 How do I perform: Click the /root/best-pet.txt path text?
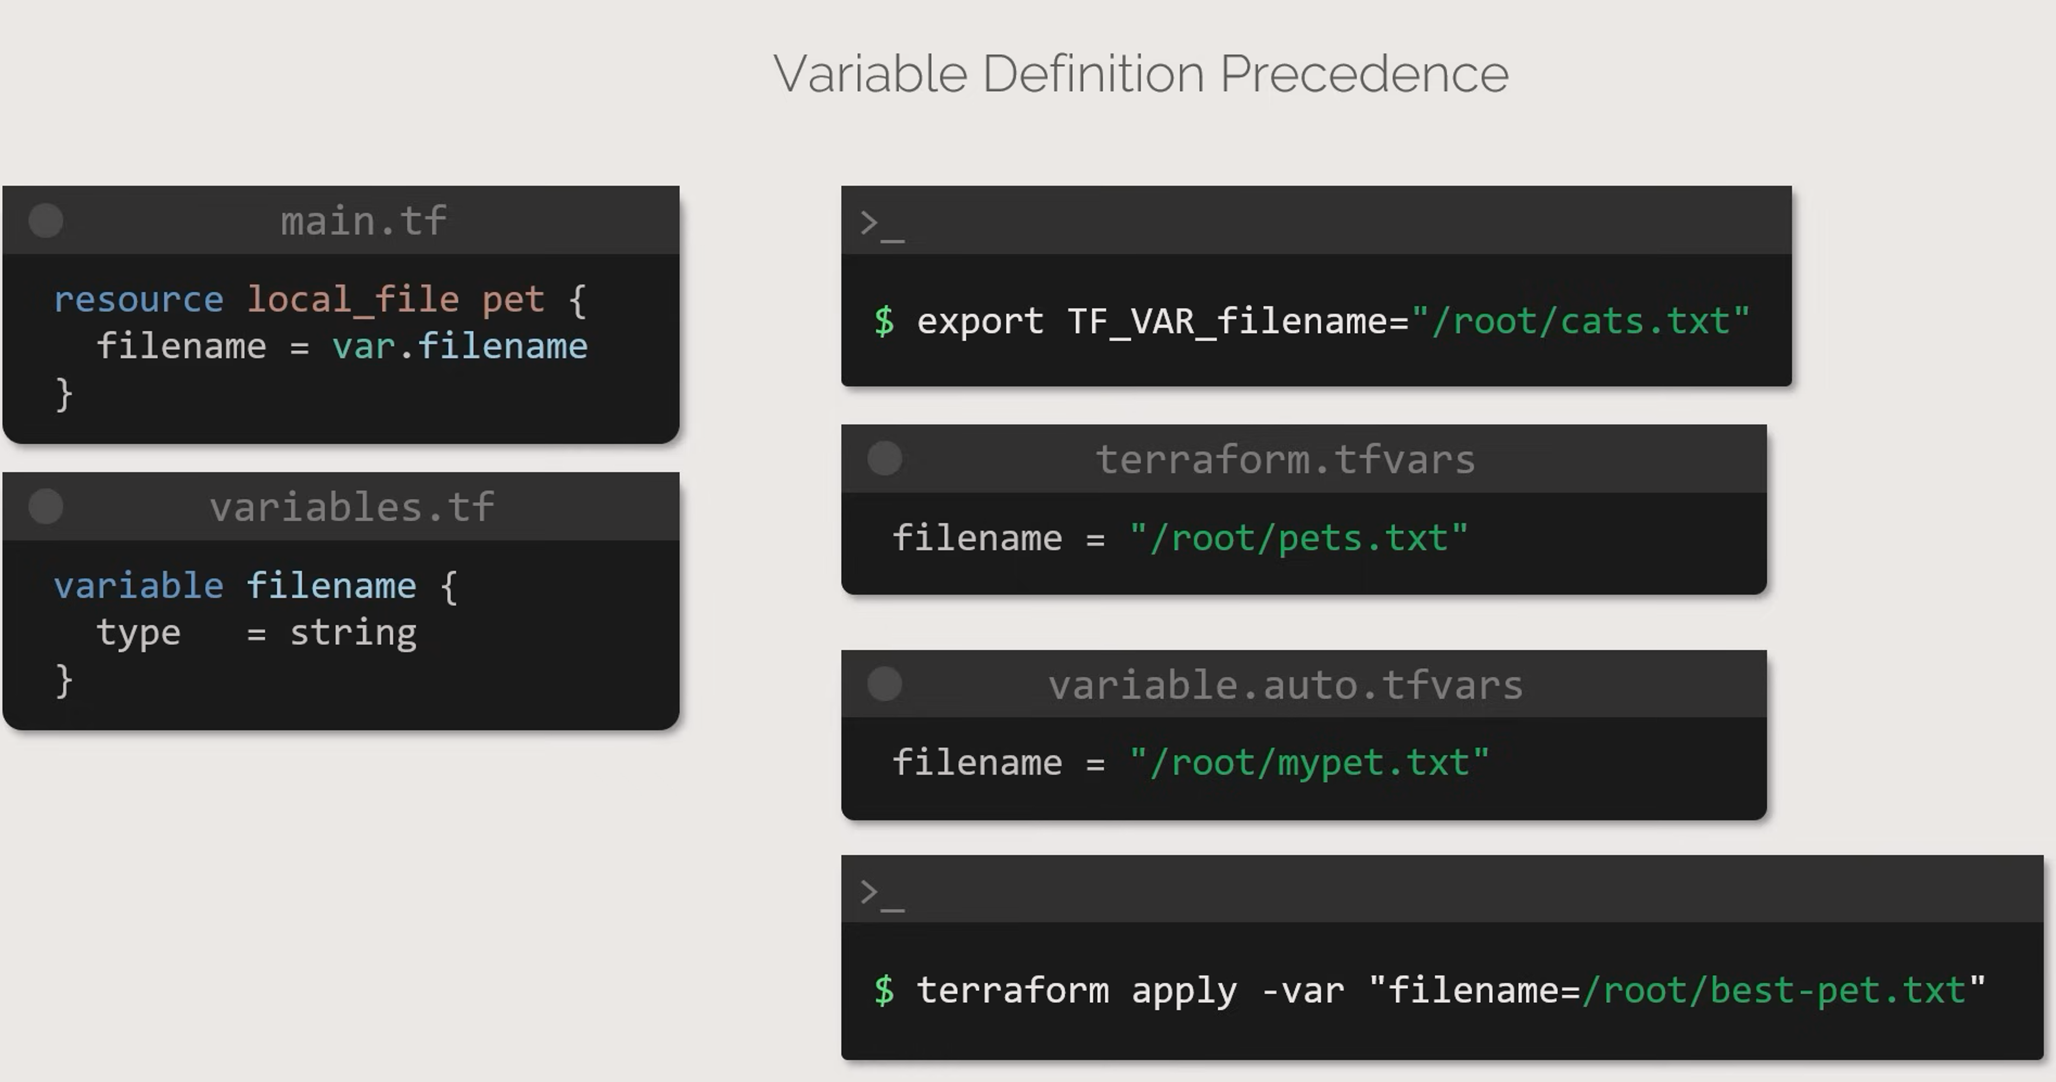1773,990
